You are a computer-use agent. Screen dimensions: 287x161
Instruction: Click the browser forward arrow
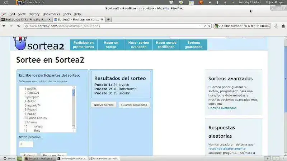point(11,26)
